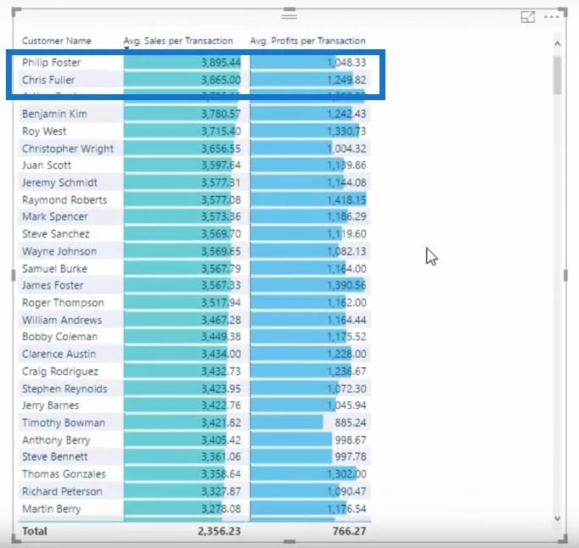579x548 pixels.
Task: Click the 997.78 profit value
Action: (x=351, y=456)
